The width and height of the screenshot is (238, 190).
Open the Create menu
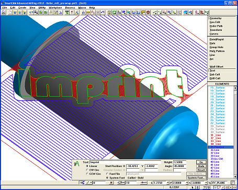[x=22, y=8]
